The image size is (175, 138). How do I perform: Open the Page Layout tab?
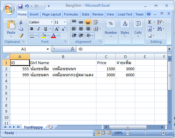[x=52, y=14]
